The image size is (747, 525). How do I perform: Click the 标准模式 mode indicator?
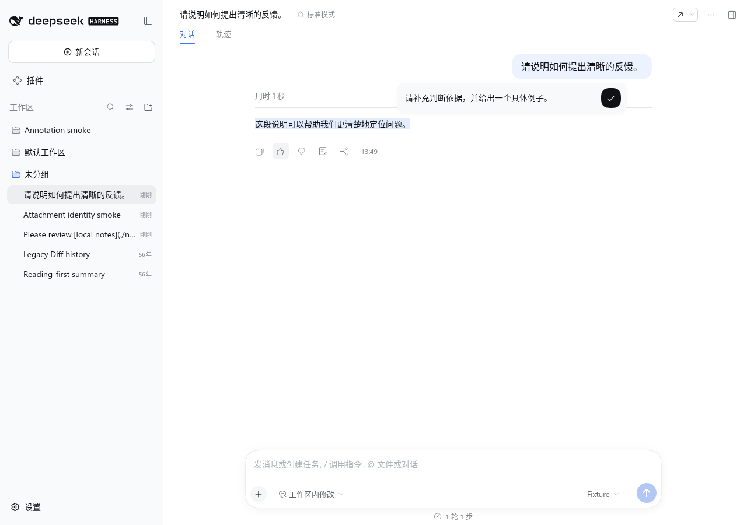[x=316, y=15]
